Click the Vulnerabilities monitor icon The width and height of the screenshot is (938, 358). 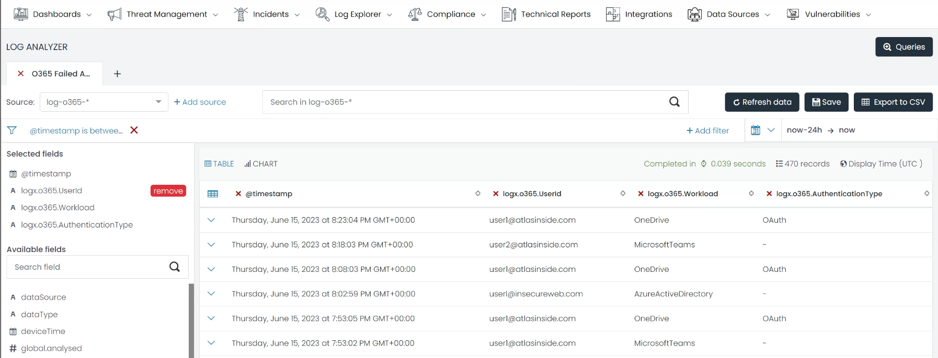coord(793,14)
